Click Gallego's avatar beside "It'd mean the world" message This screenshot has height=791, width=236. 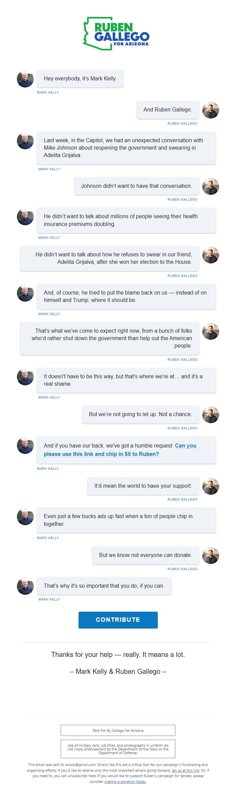211,486
